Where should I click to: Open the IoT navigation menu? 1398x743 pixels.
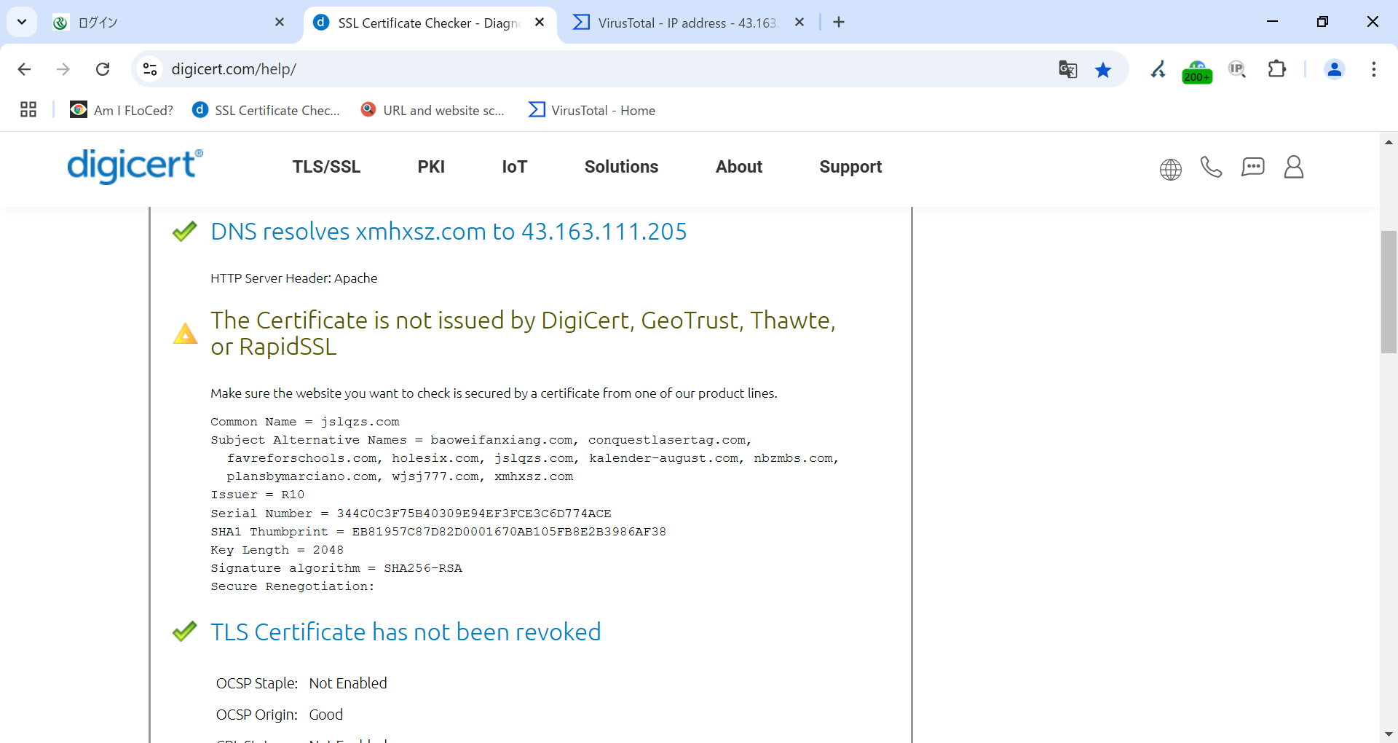coord(514,167)
